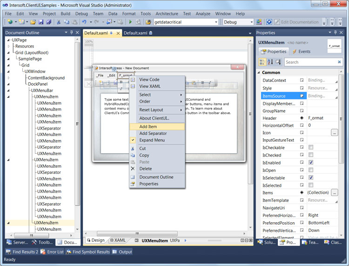Click the Undo arrow toolbar icon
Image resolution: width=349 pixels, height=266 pixels.
(x=84, y=22)
